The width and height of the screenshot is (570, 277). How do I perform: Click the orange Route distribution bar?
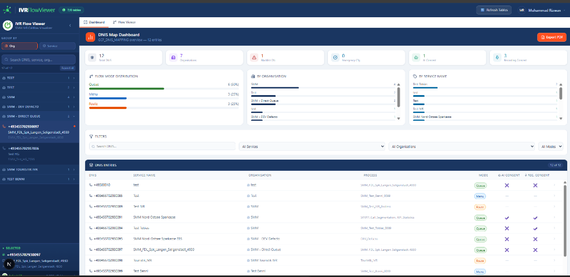107,108
